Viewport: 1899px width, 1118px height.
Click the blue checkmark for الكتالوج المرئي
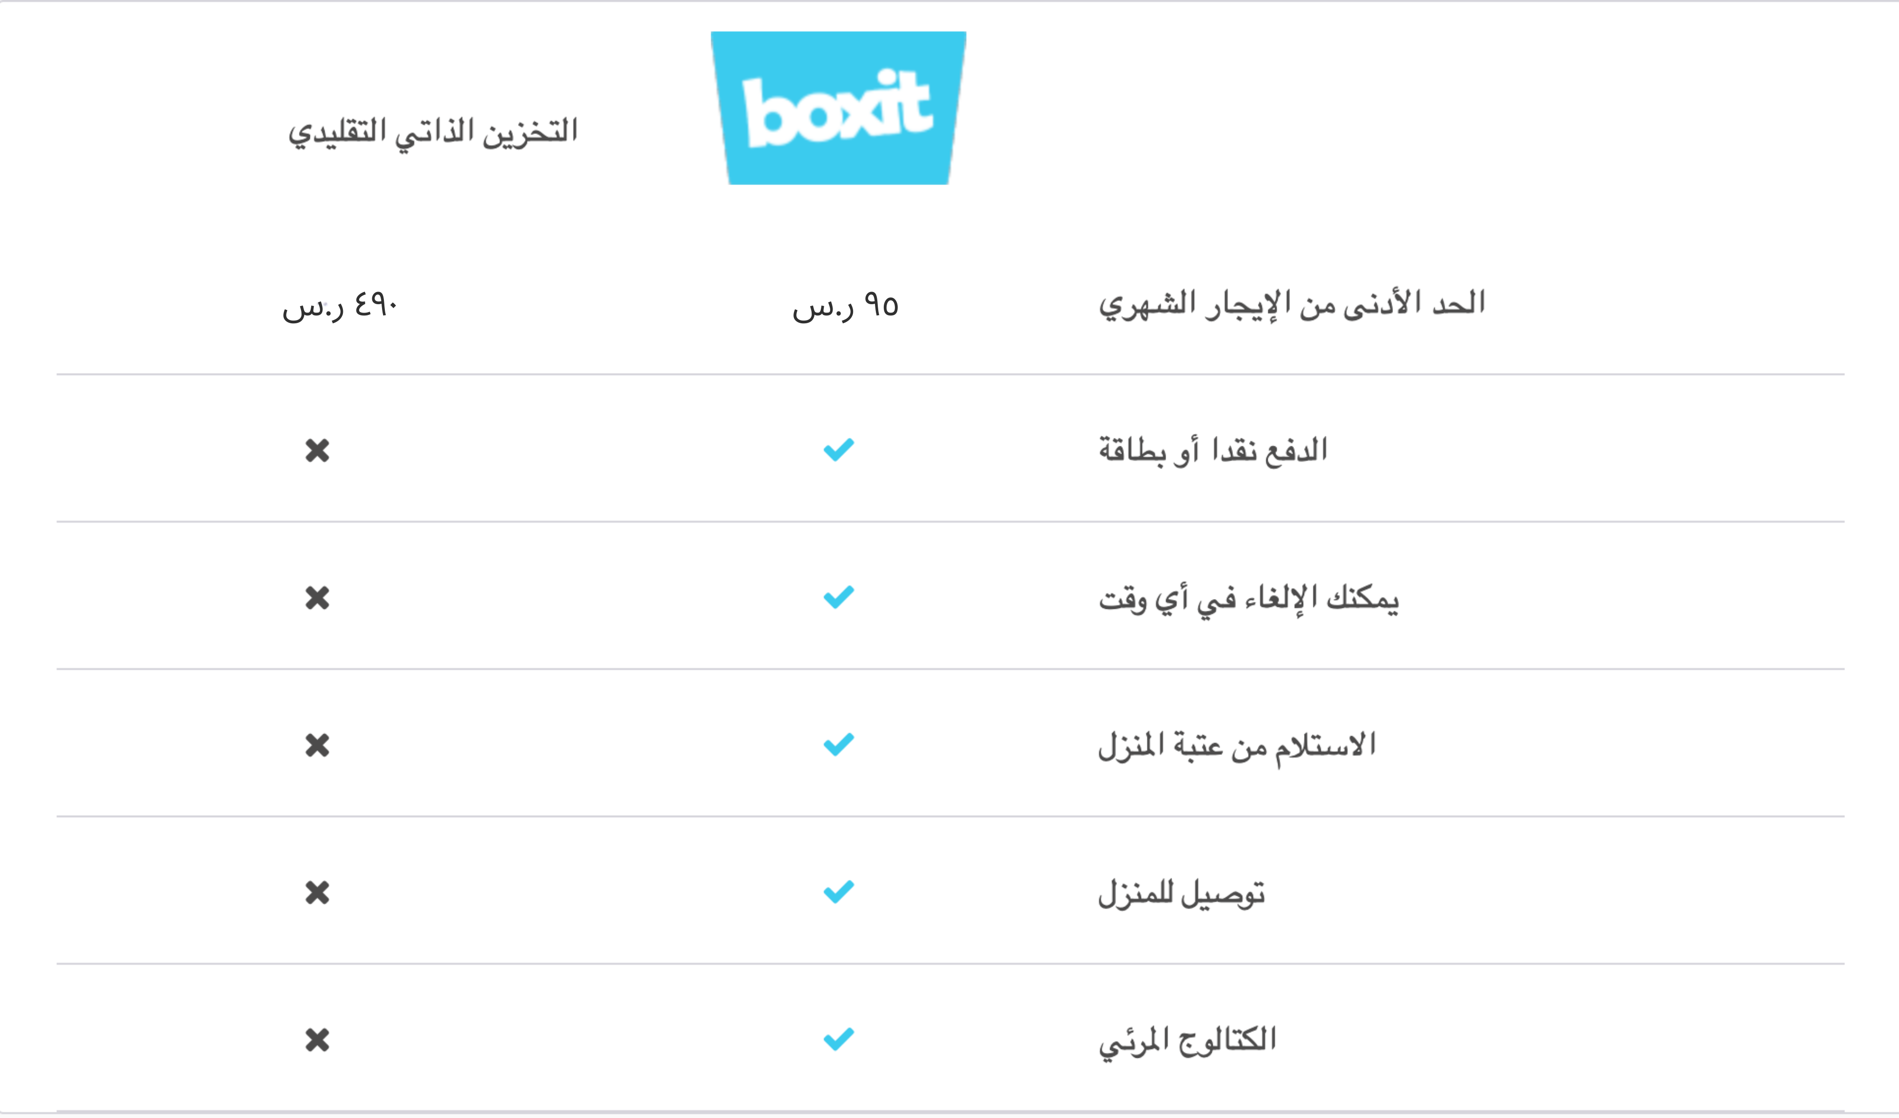(839, 1040)
